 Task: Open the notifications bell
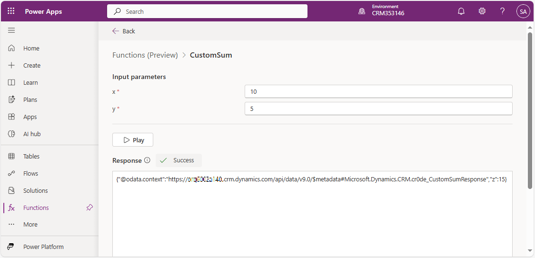(461, 11)
